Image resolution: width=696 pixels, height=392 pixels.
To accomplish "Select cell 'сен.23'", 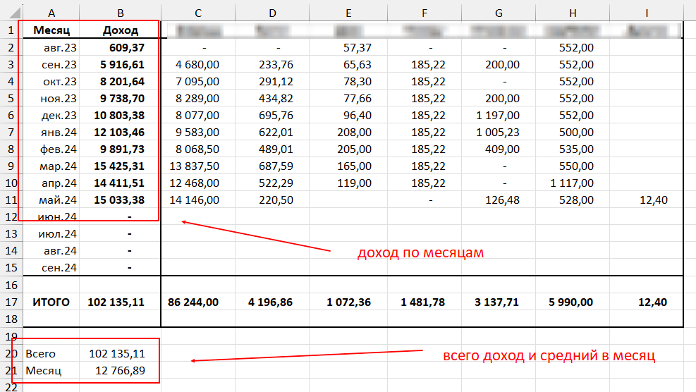I will coord(51,64).
